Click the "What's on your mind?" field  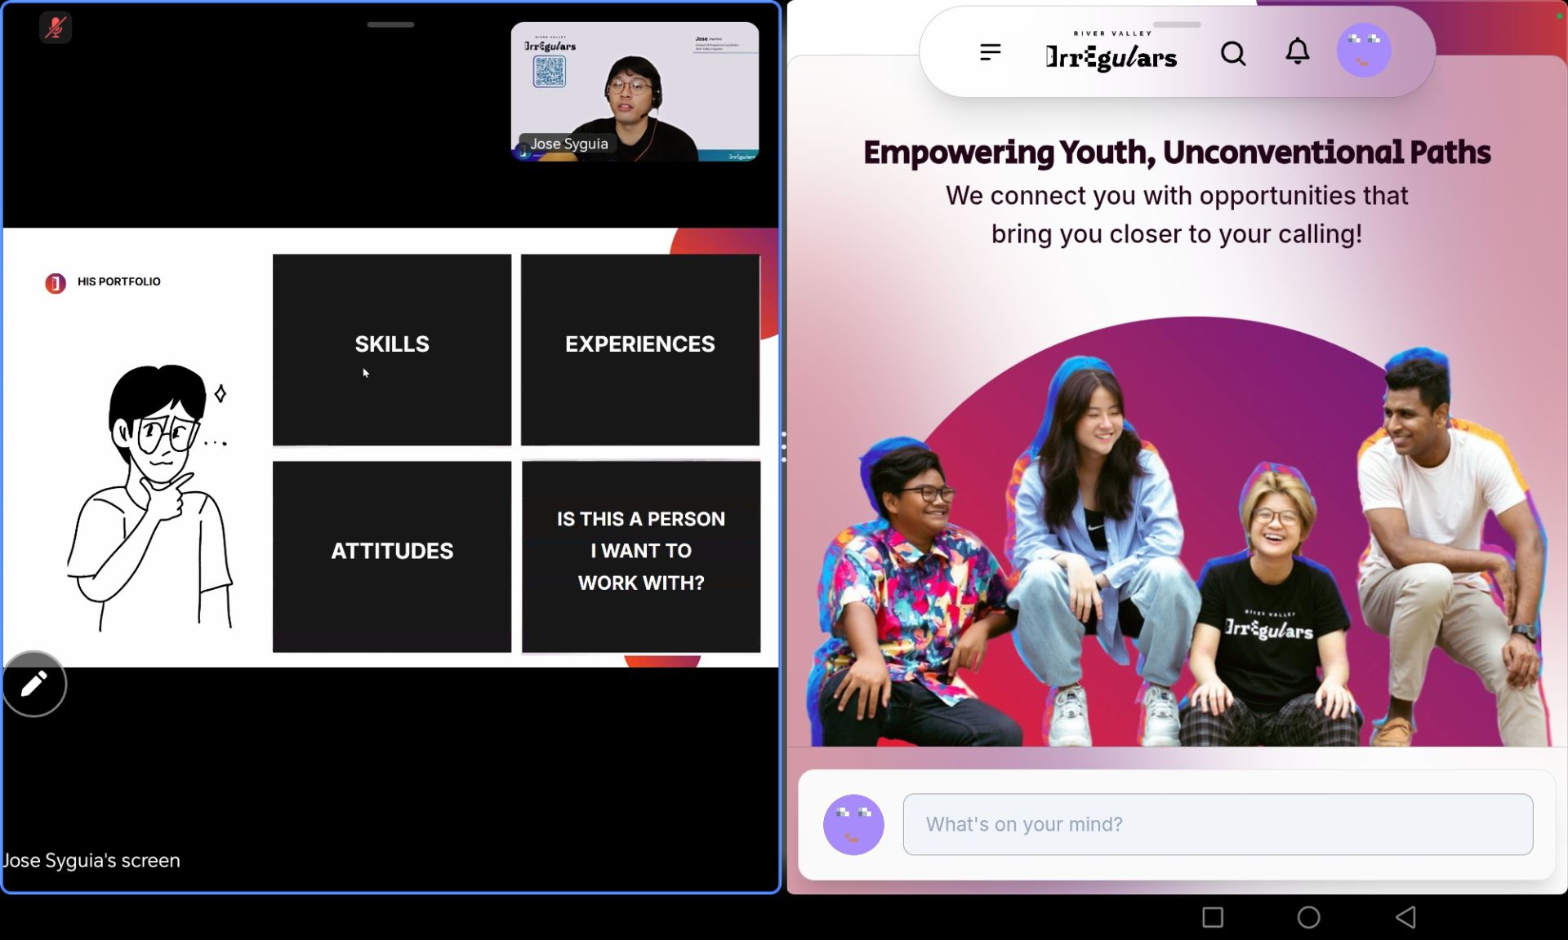coord(1218,824)
